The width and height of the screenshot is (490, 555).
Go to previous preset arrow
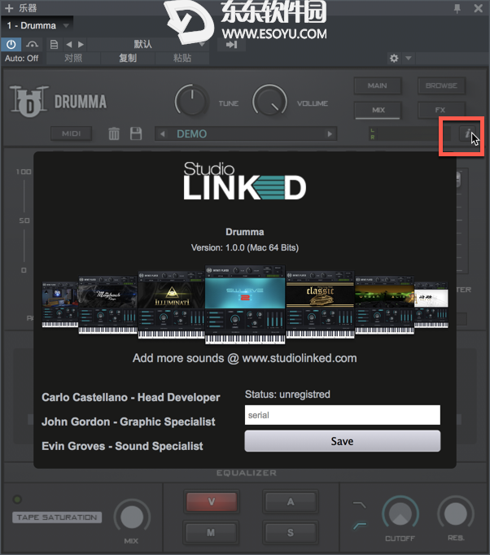69,45
